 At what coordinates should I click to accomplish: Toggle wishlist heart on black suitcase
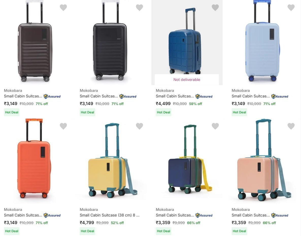point(139,8)
